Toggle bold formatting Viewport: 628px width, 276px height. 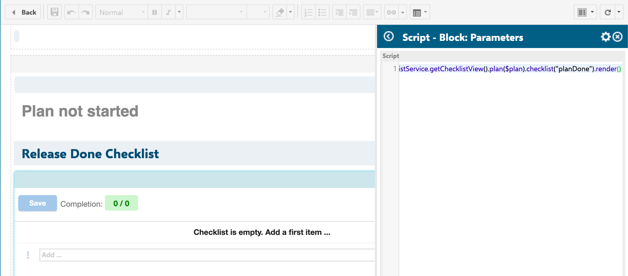tap(155, 12)
